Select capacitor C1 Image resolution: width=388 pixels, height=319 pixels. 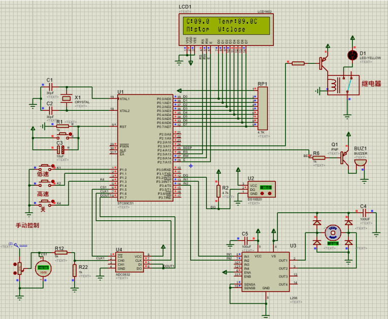coord(51,87)
